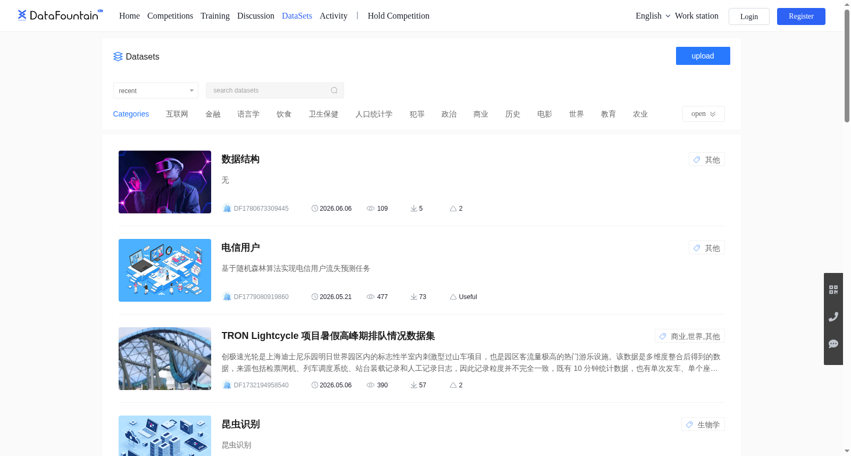The width and height of the screenshot is (851, 456).
Task: Click the search magnifier icon
Action: click(x=334, y=90)
